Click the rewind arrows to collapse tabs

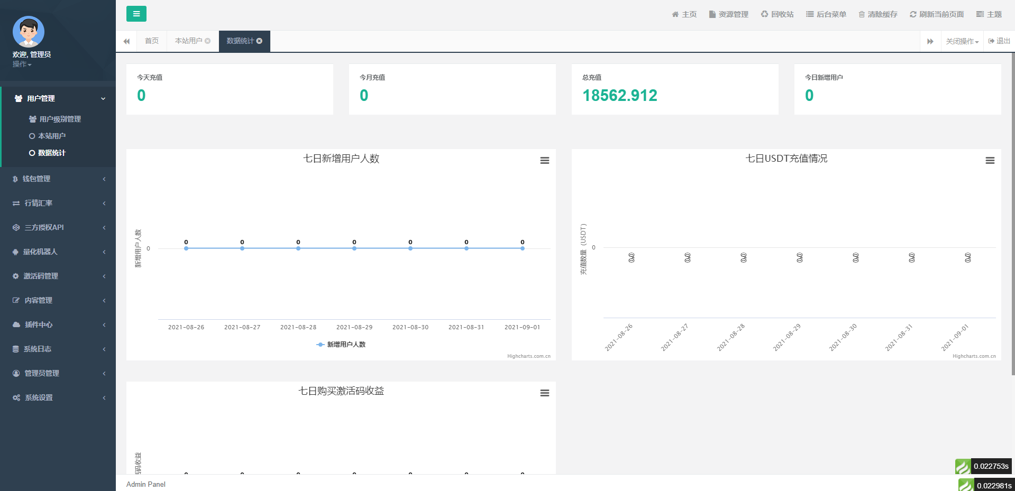(126, 41)
